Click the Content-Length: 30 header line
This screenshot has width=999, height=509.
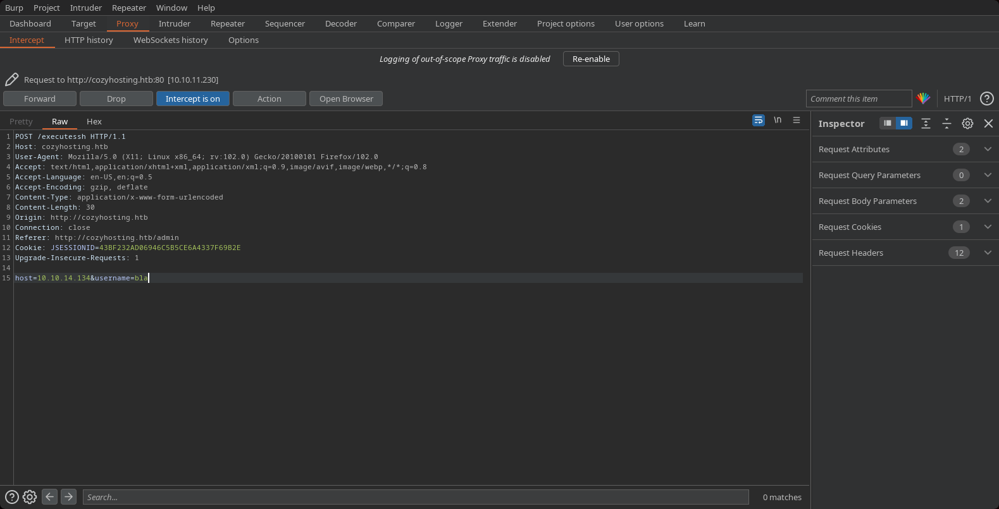pos(55,207)
